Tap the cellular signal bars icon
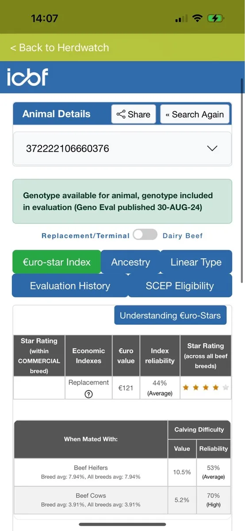The width and height of the screenshot is (245, 531). (x=181, y=19)
